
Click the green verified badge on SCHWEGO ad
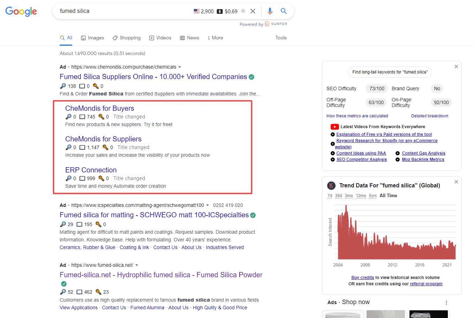(x=253, y=215)
